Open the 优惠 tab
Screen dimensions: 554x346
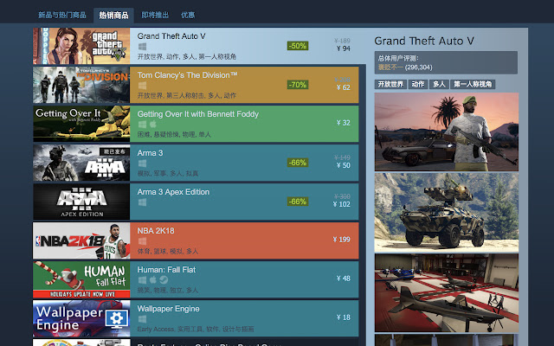tap(188, 16)
